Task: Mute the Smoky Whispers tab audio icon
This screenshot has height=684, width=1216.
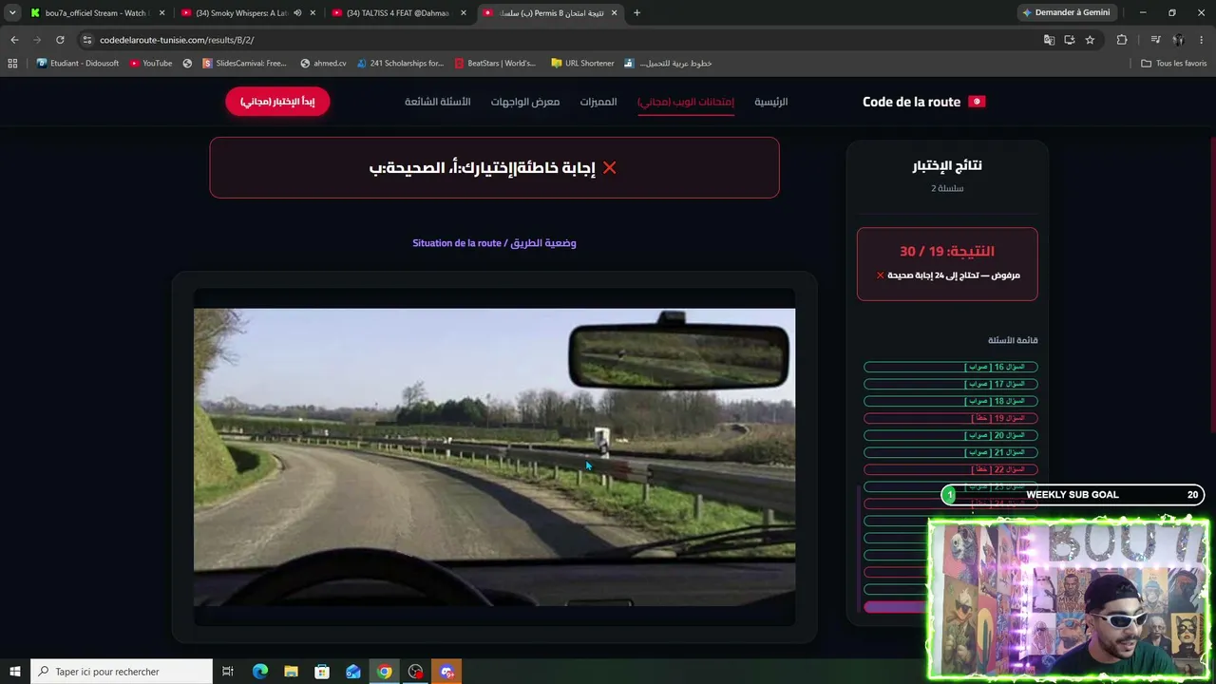Action: [x=297, y=13]
